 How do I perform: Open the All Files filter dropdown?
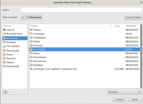(x=124, y=92)
